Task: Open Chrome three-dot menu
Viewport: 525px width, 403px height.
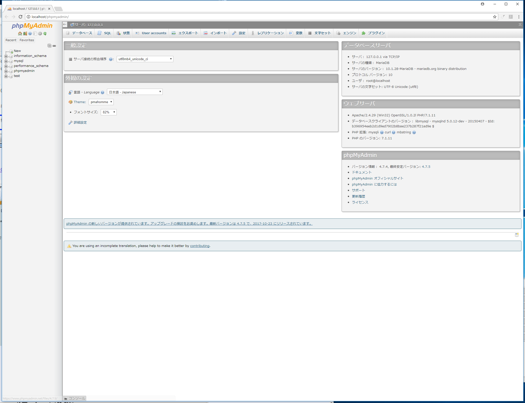Action: click(x=519, y=17)
